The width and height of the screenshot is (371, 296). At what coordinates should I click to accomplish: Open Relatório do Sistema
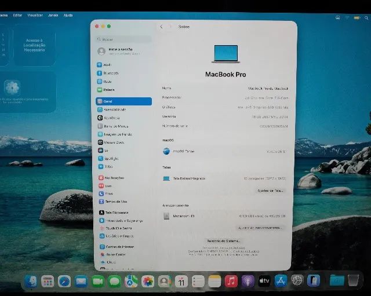pyautogui.click(x=223, y=241)
